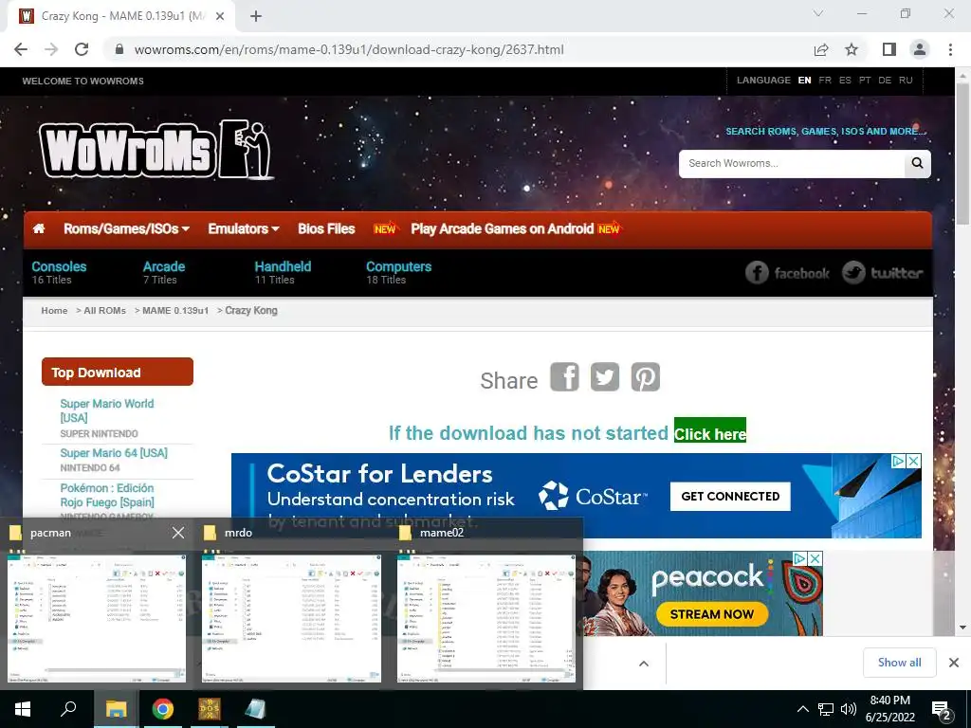Image resolution: width=971 pixels, height=728 pixels.
Task: Reload the Crazy Kong page
Action: (x=82, y=49)
